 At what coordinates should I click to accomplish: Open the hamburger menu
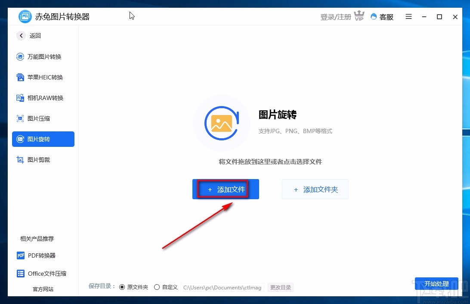point(408,17)
